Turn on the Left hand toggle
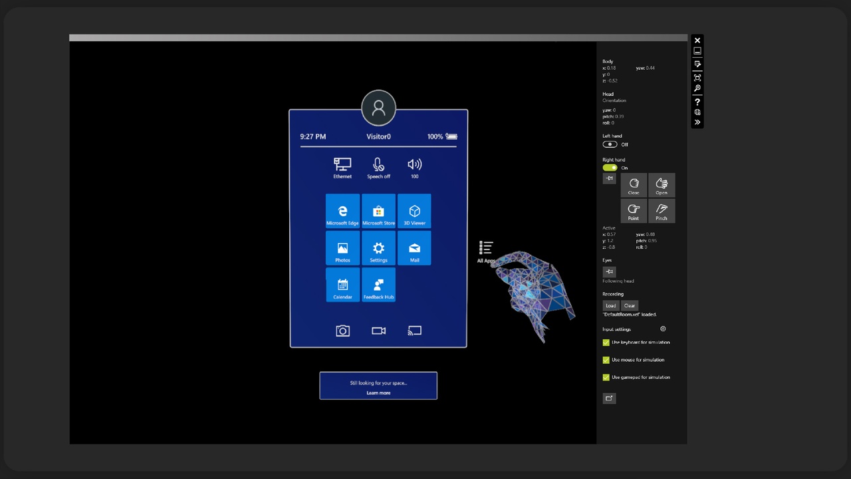The width and height of the screenshot is (851, 479). [610, 144]
